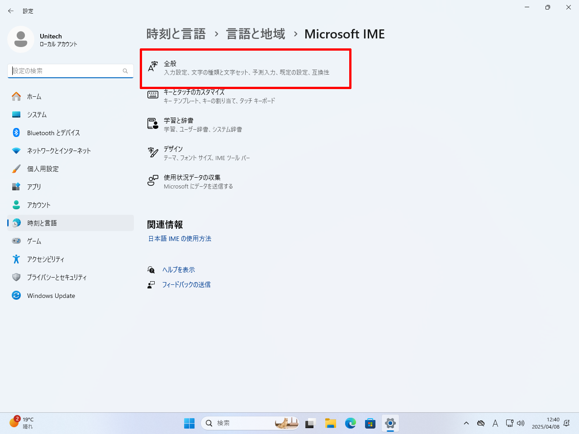The height and width of the screenshot is (434, 579).
Task: Click the ローカル アカウント text
Action: point(58,44)
